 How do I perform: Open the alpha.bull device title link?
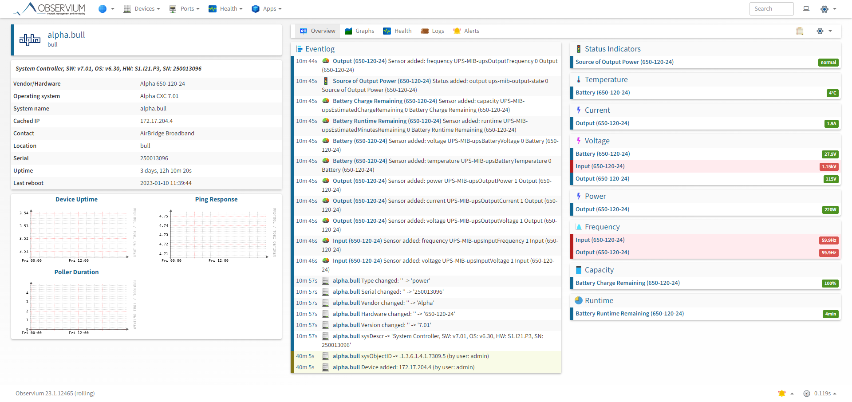66,35
